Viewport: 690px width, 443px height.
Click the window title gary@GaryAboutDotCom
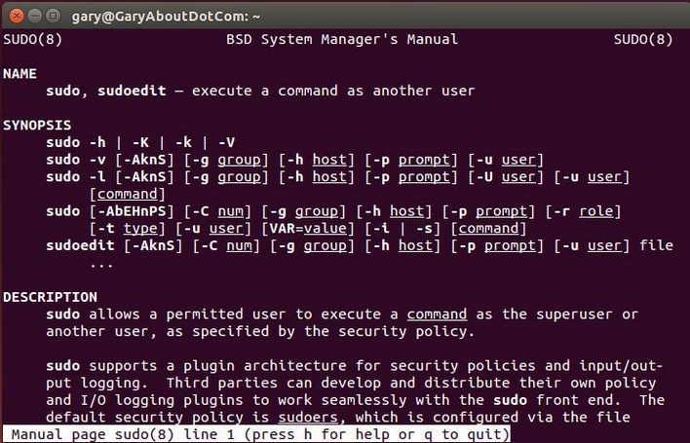tap(166, 17)
